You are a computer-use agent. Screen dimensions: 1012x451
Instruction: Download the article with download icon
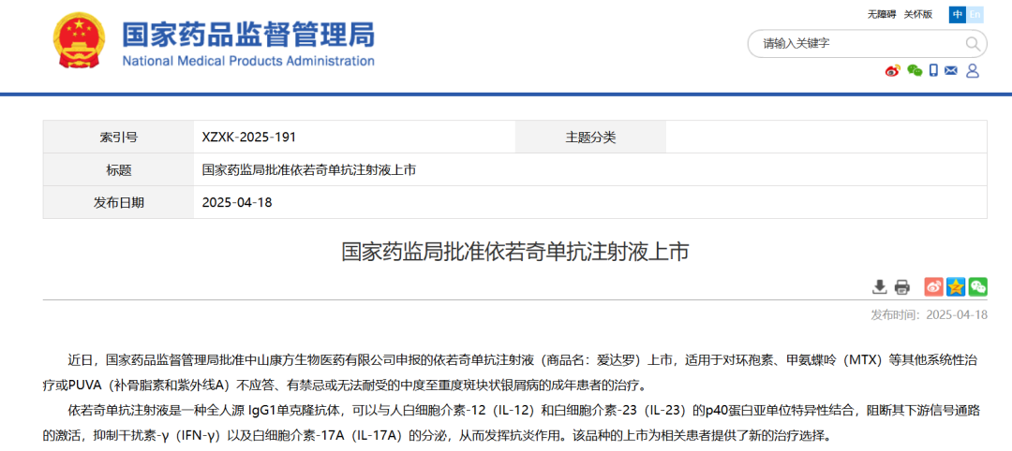[879, 286]
